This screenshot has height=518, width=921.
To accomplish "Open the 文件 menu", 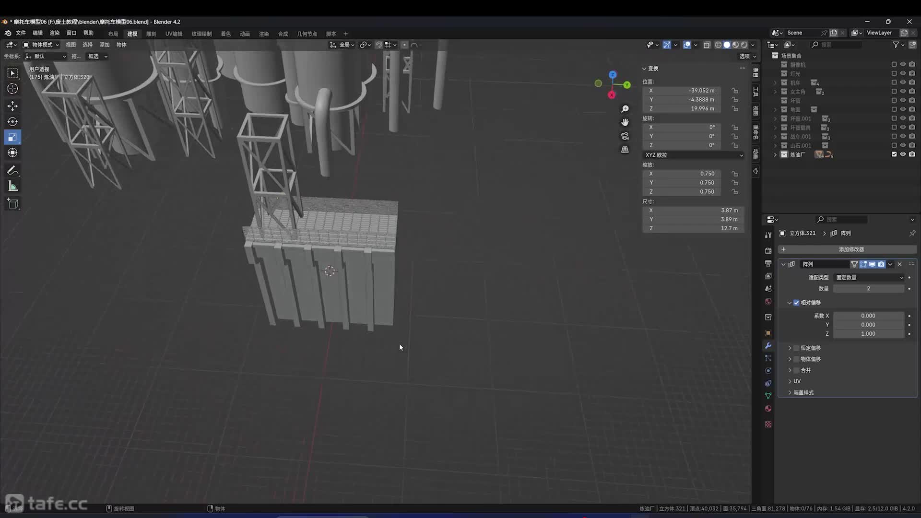I will pos(21,33).
